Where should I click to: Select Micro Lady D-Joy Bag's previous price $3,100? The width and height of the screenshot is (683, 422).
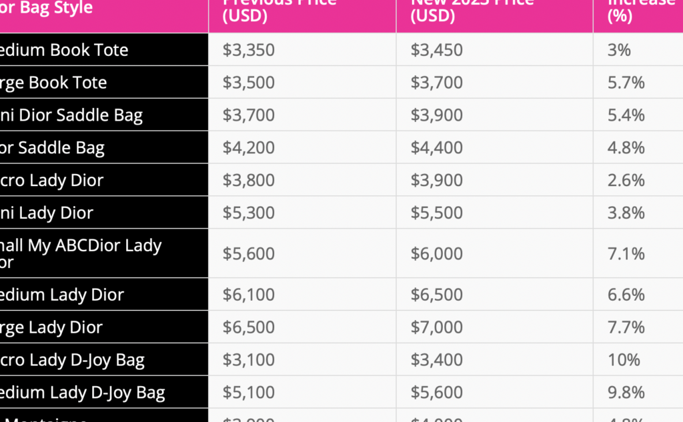[249, 360]
